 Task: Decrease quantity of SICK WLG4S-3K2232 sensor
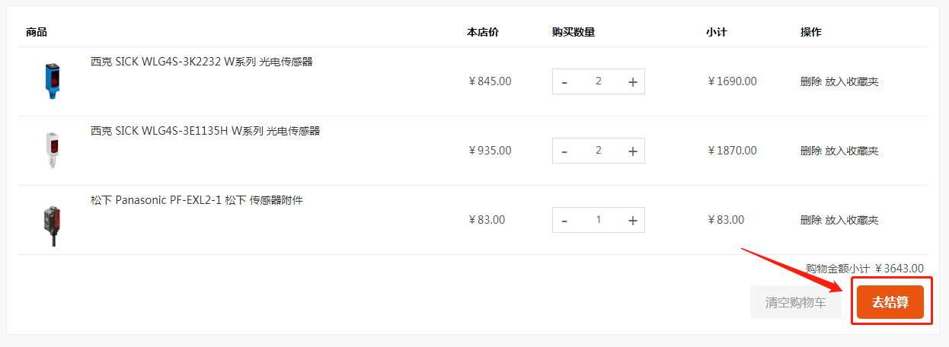pos(564,82)
